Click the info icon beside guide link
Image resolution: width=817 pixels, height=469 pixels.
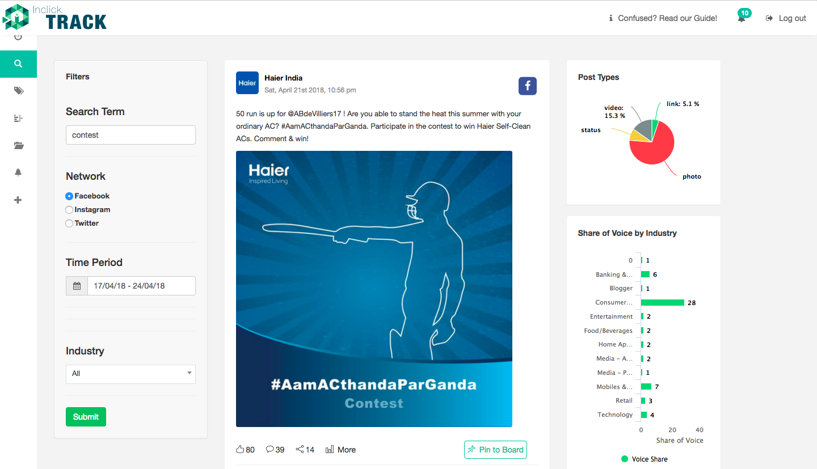[x=611, y=18]
